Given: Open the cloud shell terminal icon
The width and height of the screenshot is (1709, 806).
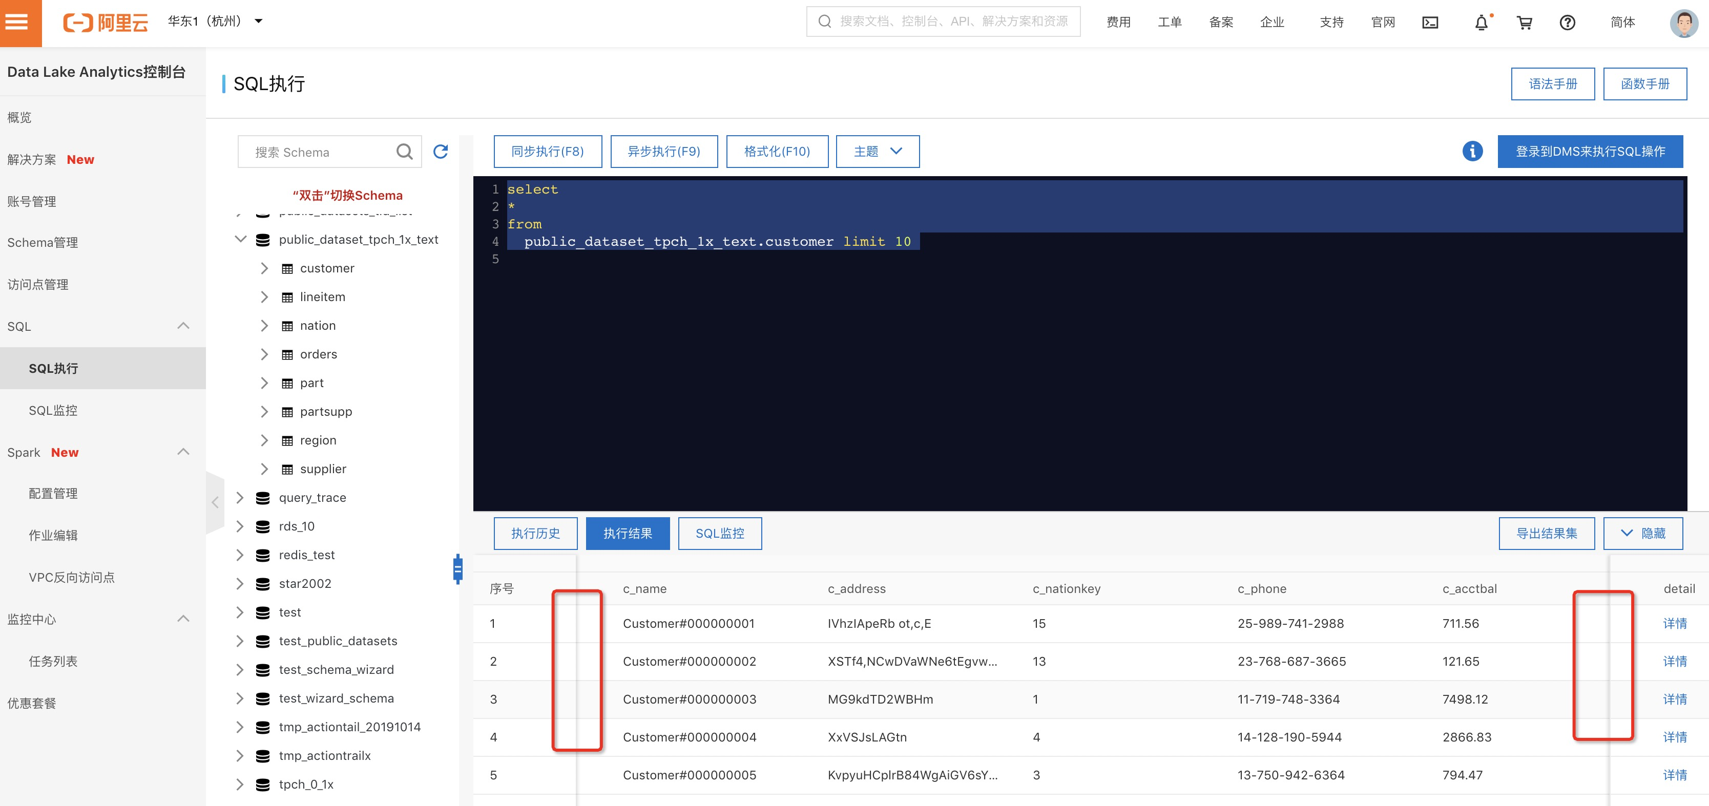Looking at the screenshot, I should [1430, 23].
